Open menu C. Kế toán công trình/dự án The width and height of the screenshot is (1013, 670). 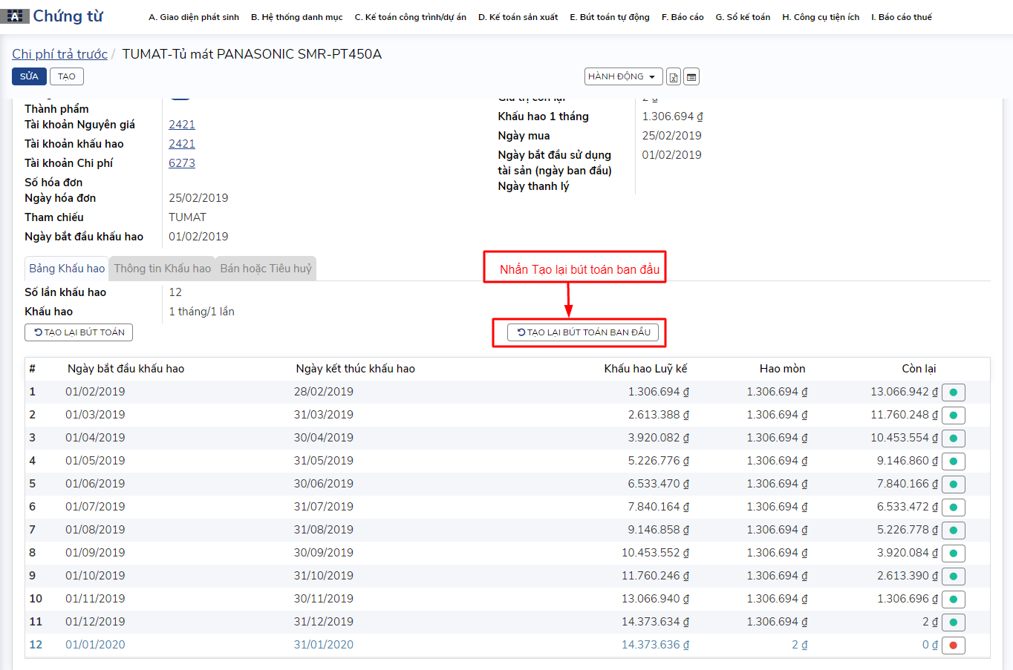pos(411,17)
